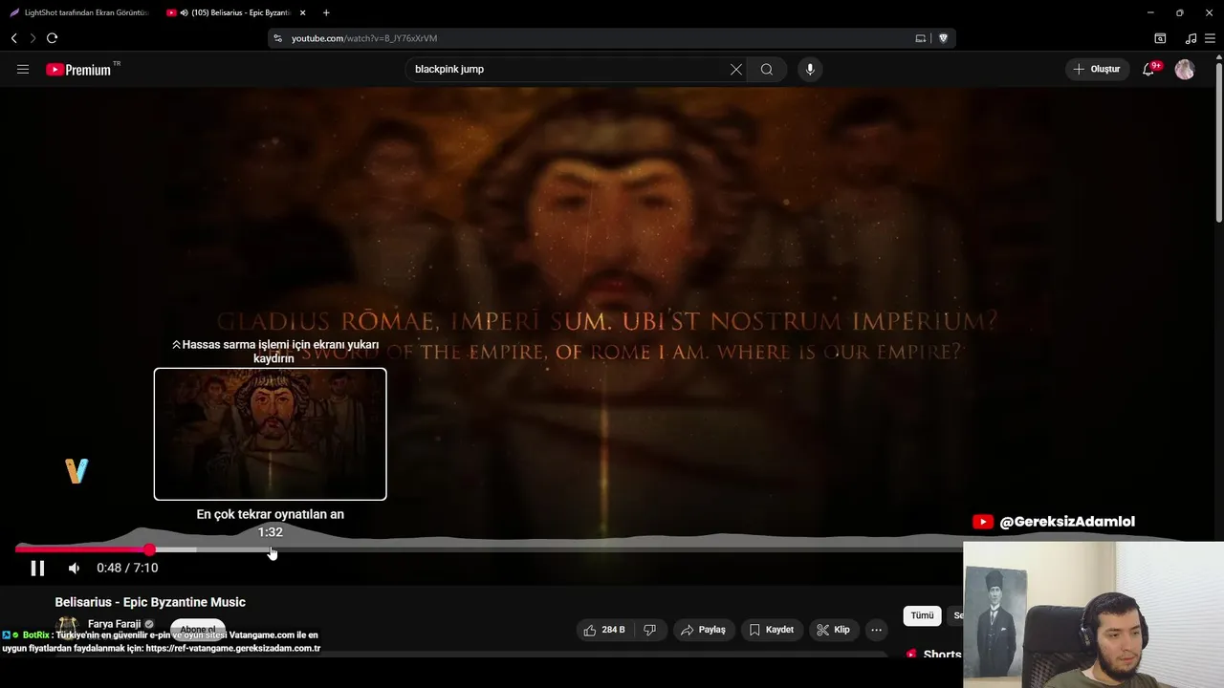Reload the current page
Screen dimensions: 1224x688
point(52,38)
